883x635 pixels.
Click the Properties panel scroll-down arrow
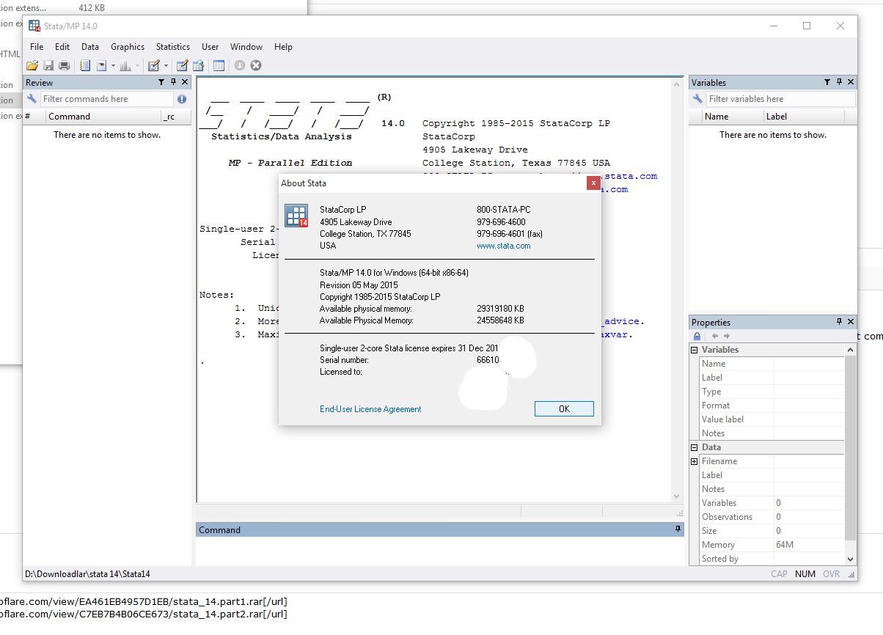pos(851,559)
